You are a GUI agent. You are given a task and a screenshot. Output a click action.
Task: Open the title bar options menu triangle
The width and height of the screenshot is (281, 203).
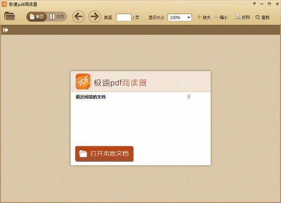[x=254, y=4]
